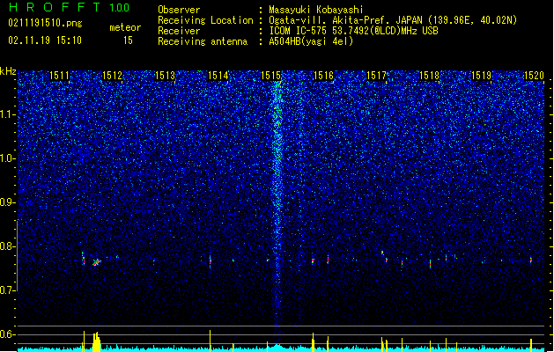Viewport: 554px width, 352px height.
Task: Select the 1.0 frequency axis label
Action: (8, 158)
